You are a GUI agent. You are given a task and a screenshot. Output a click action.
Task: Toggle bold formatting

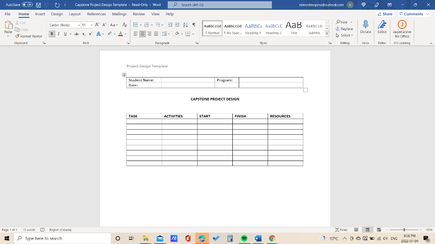tap(52, 33)
